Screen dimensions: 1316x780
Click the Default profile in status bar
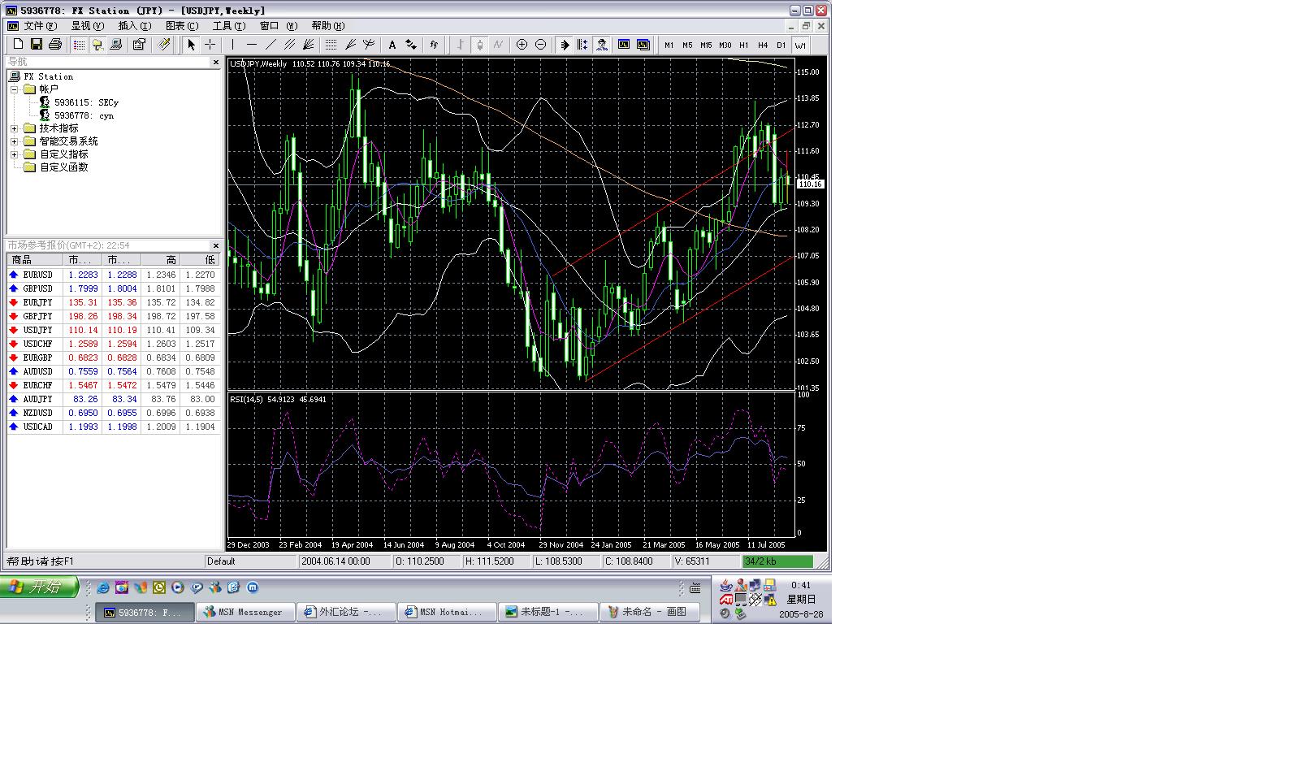tap(251, 561)
